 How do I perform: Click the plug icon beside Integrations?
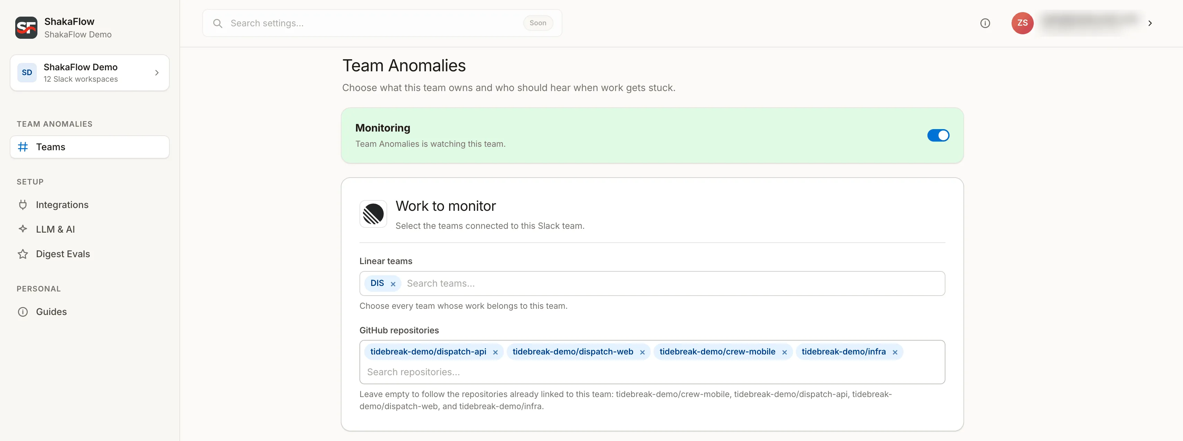(23, 205)
